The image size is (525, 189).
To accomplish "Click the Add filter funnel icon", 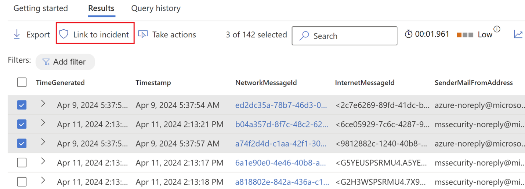I will pyautogui.click(x=46, y=62).
